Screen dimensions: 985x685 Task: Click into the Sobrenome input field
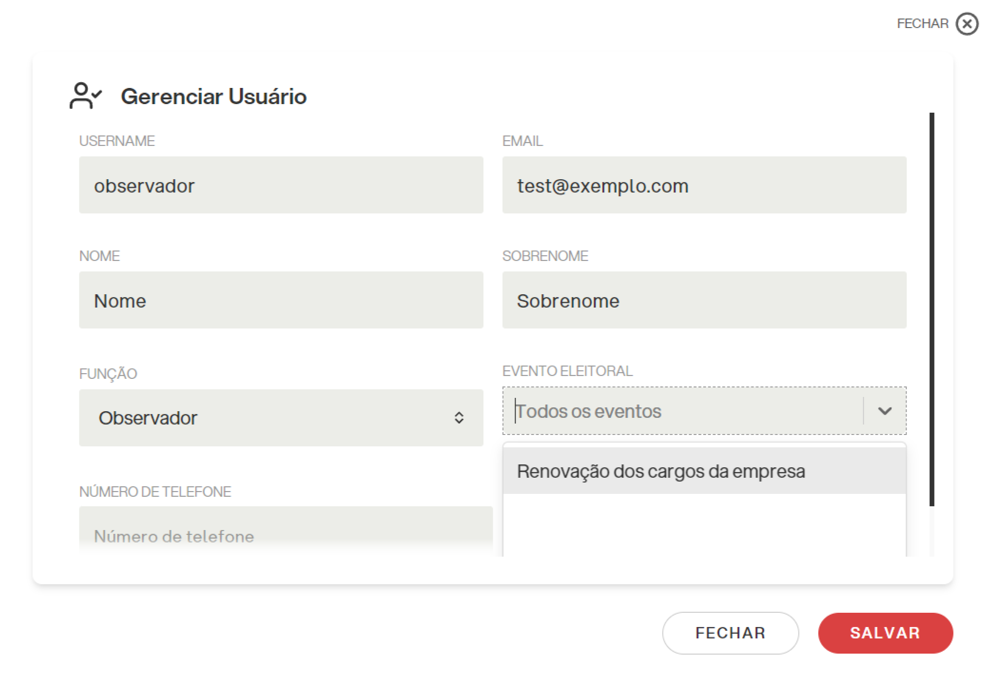point(704,300)
